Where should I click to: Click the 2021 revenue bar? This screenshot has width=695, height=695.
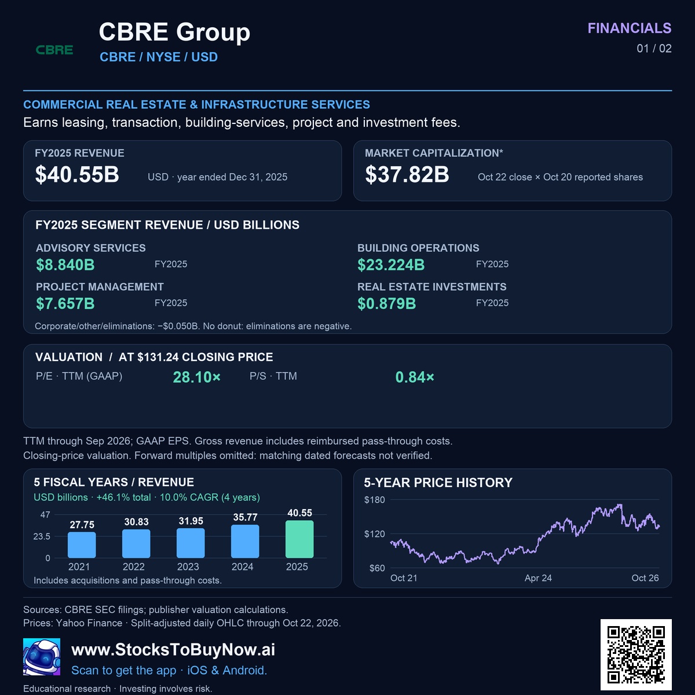pyautogui.click(x=82, y=545)
